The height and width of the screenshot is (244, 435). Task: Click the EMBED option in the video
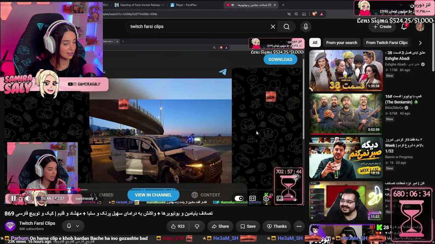tap(102, 195)
